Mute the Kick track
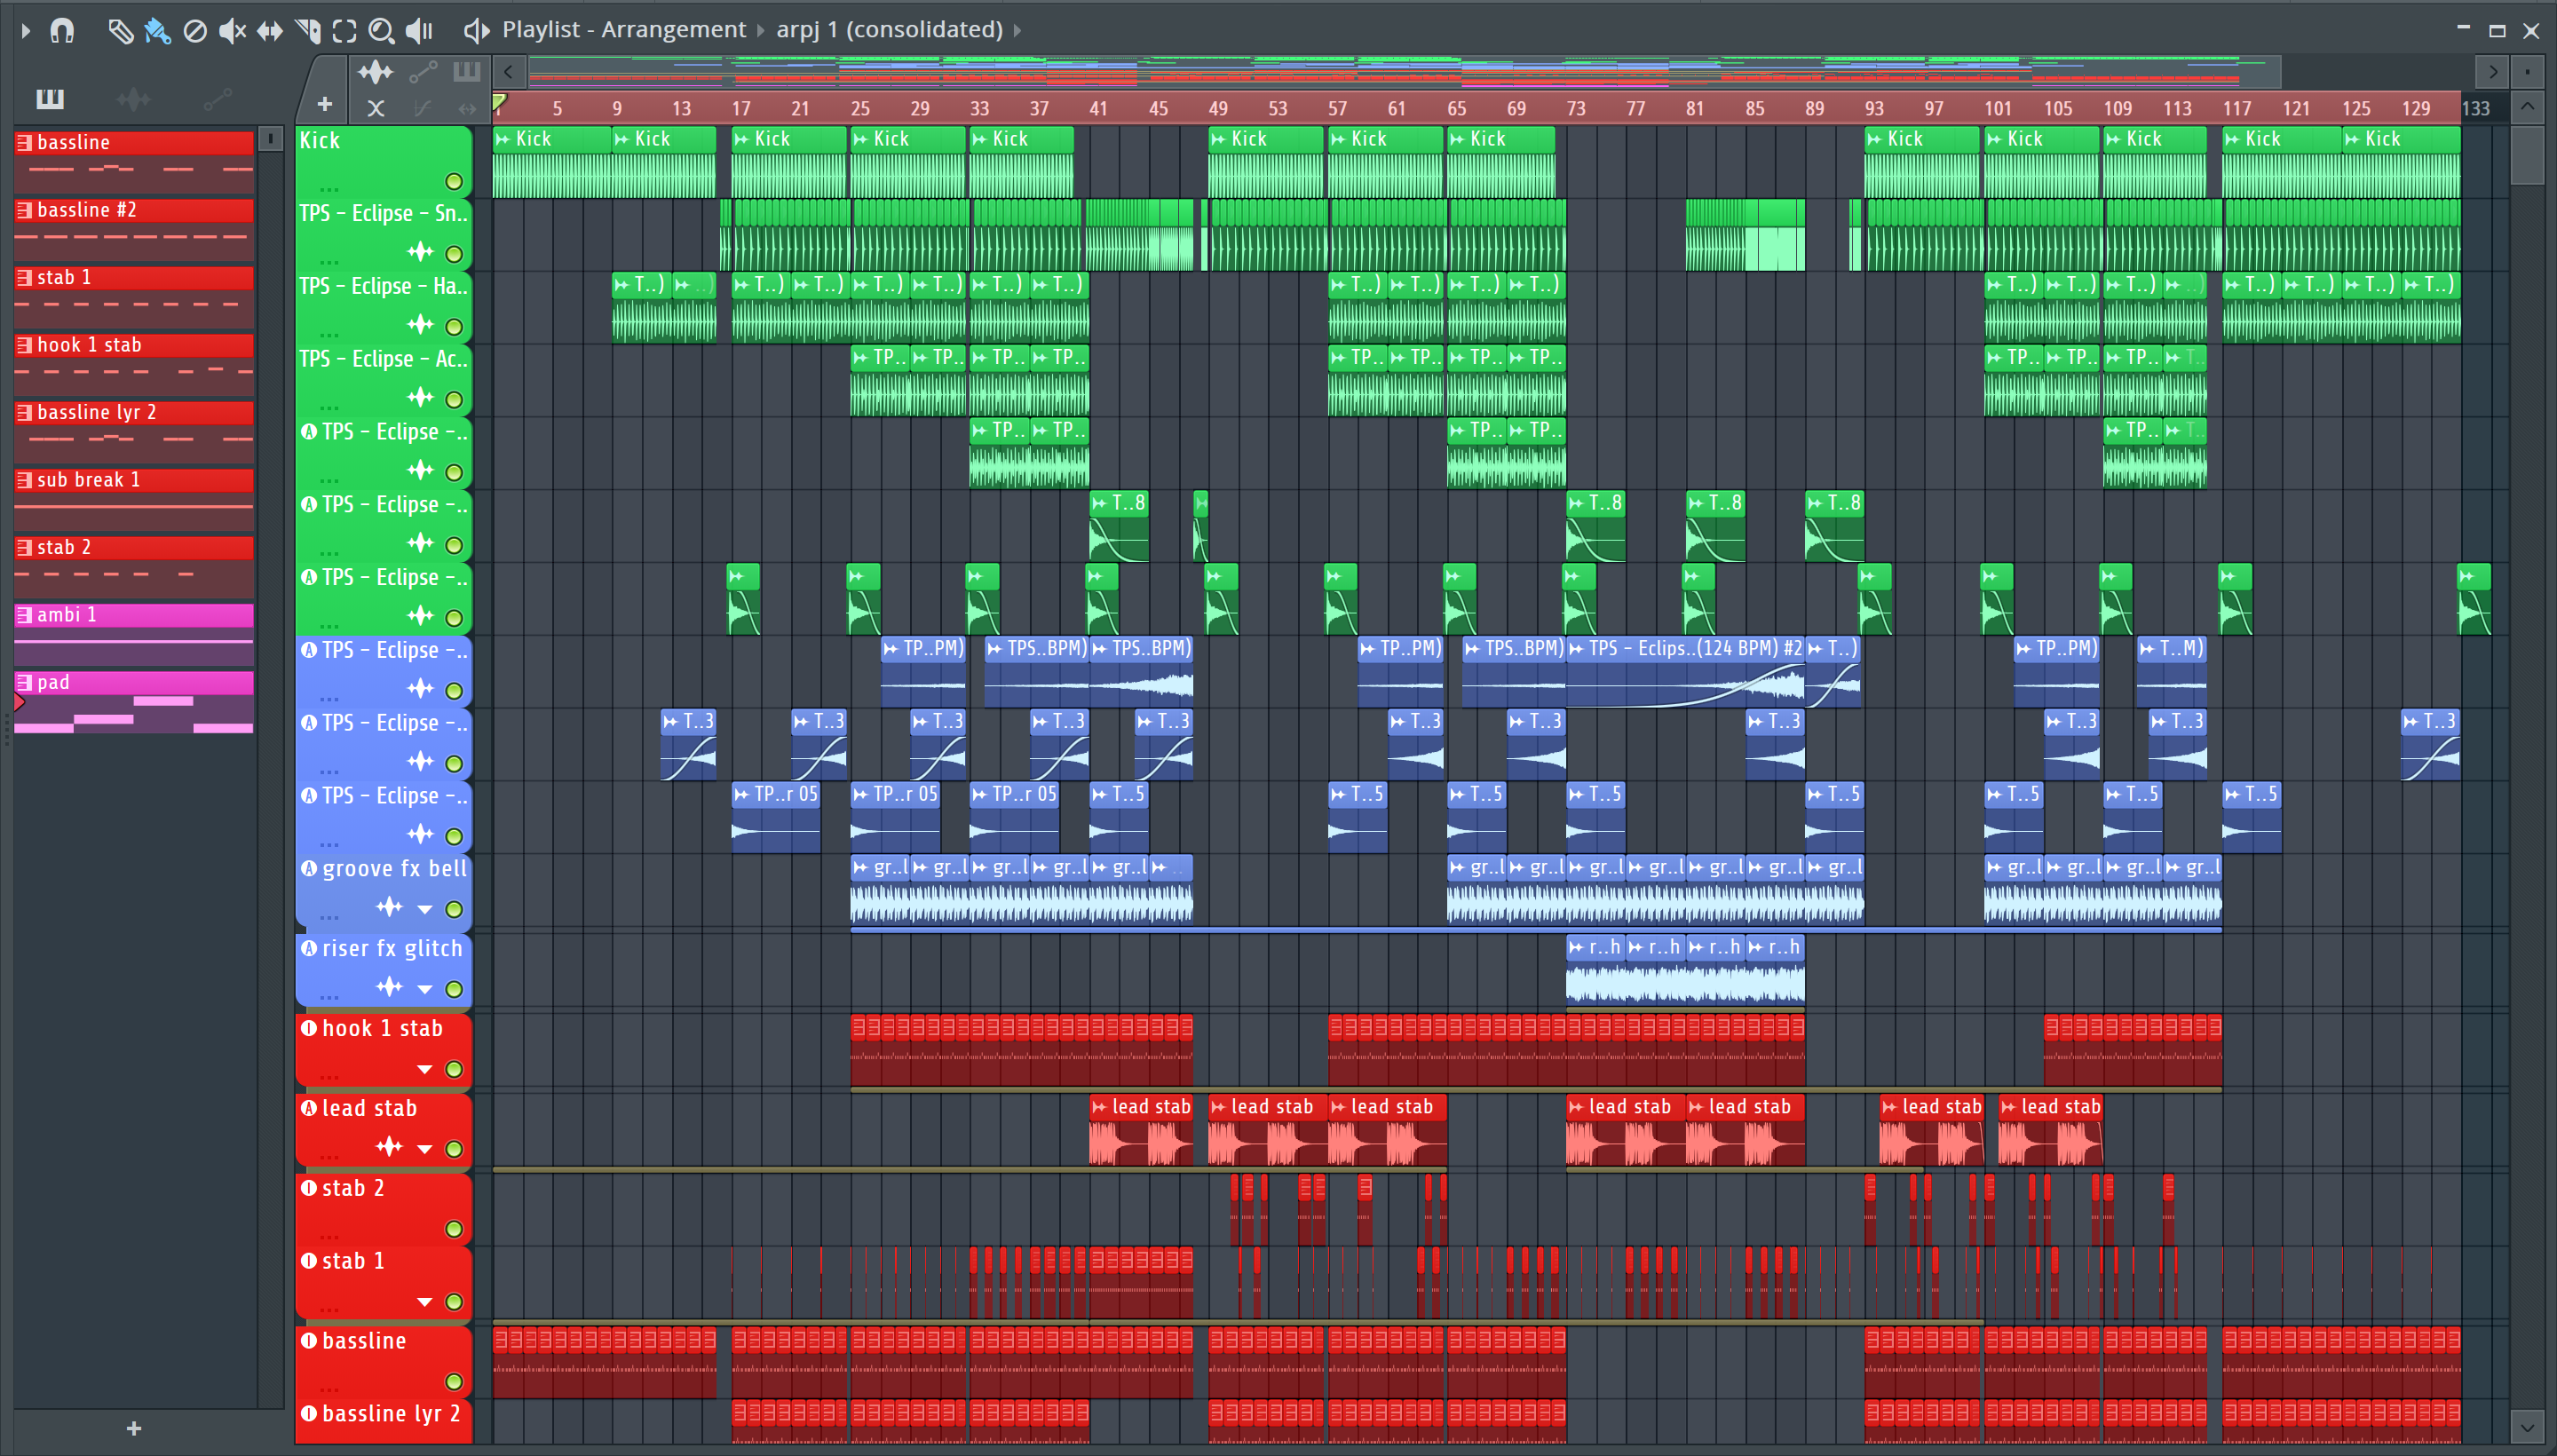Image resolution: width=2557 pixels, height=1456 pixels. (454, 182)
